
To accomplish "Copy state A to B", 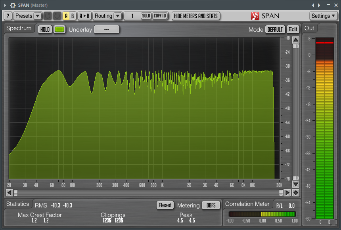I will (x=84, y=16).
